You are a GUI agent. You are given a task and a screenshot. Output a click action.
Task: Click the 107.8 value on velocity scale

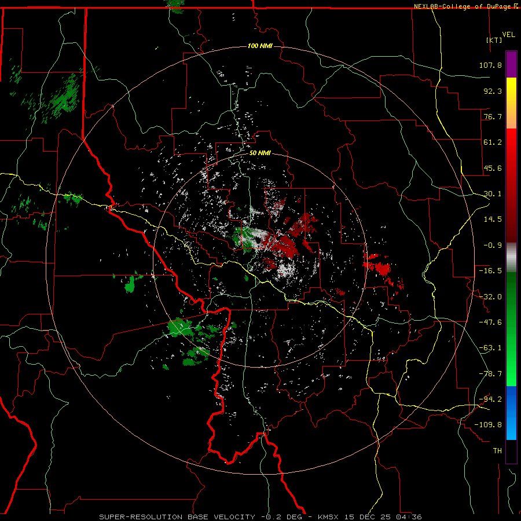[x=490, y=65]
